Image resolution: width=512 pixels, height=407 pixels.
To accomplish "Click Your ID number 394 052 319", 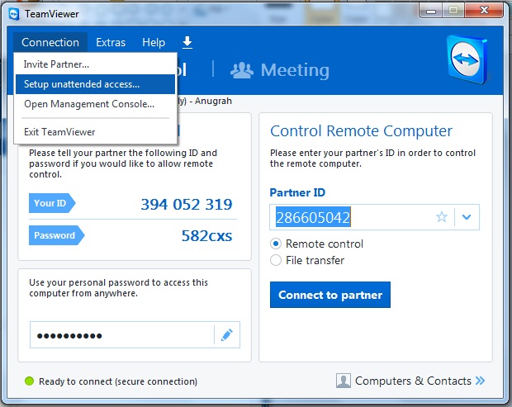I will 187,204.
